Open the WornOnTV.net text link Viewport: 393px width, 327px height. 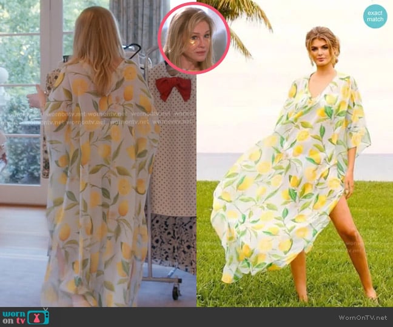coord(363,317)
